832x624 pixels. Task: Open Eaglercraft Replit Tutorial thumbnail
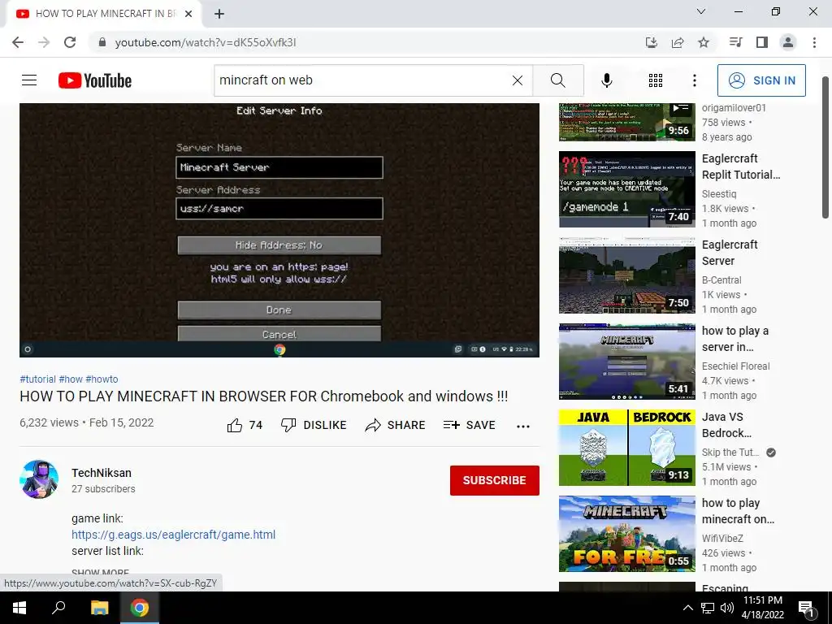[626, 189]
